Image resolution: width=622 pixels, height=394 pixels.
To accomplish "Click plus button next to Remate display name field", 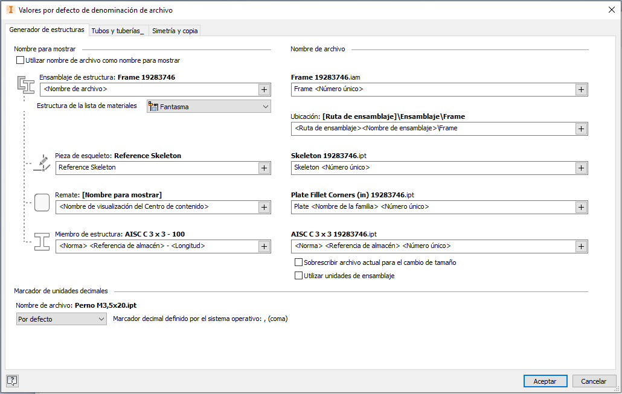I will pos(264,208).
